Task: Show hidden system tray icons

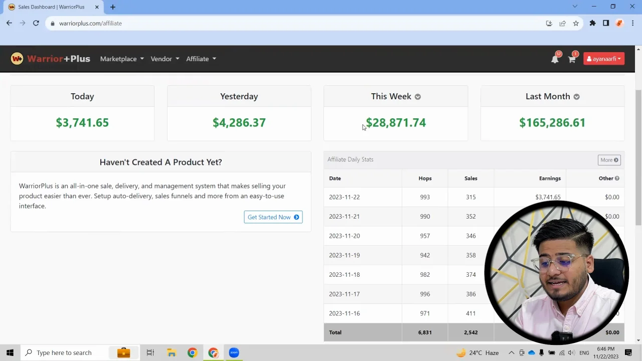Action: (x=511, y=352)
